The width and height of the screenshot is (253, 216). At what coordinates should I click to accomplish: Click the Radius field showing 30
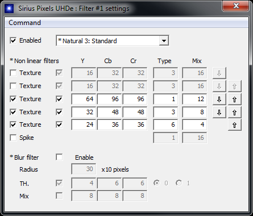tap(84, 169)
